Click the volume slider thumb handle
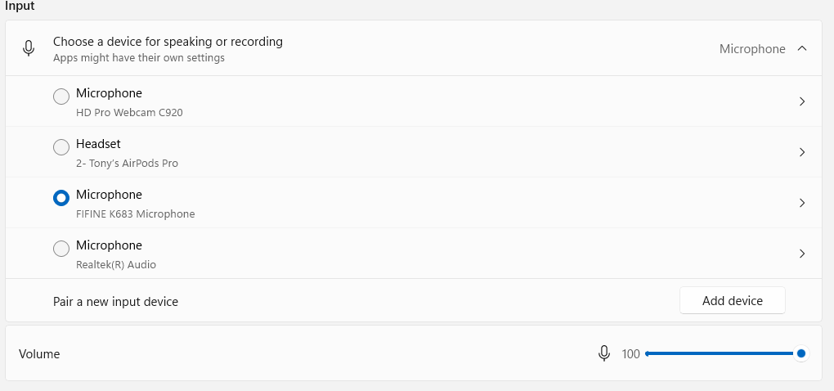834x391 pixels. point(801,353)
